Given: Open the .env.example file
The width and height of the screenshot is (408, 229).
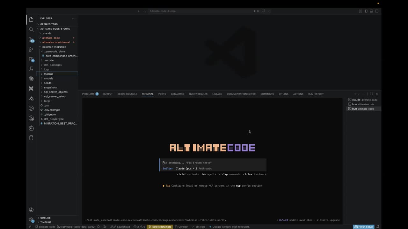Looking at the screenshot, I should (57, 110).
